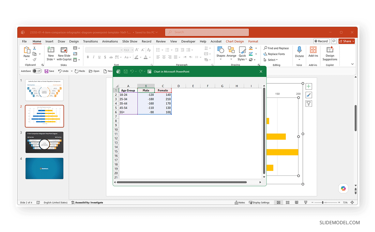Open Chart Styles paintbrush button
375x232 pixels.
coord(309,95)
